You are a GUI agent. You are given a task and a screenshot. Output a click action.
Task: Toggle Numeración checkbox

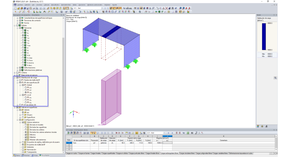point(23,150)
